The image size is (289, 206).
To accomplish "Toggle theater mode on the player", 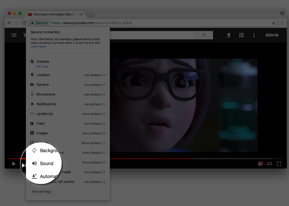I will click(x=269, y=164).
